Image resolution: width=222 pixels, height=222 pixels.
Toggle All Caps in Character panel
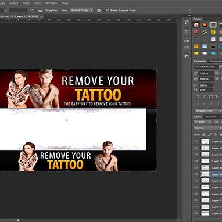(211, 96)
